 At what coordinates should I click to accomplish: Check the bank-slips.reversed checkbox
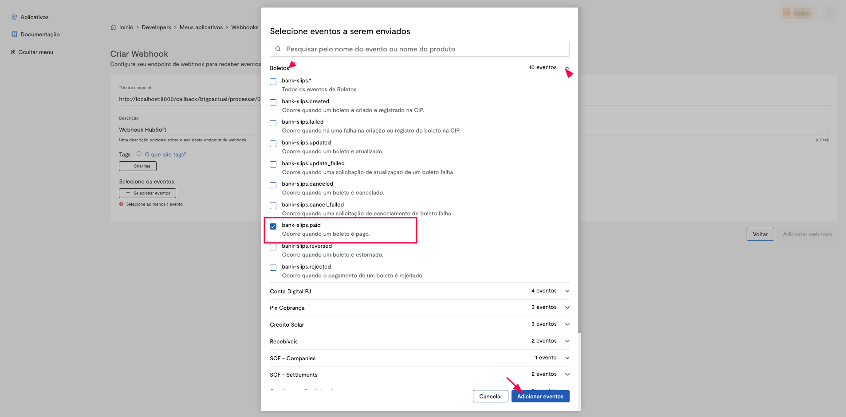(273, 247)
